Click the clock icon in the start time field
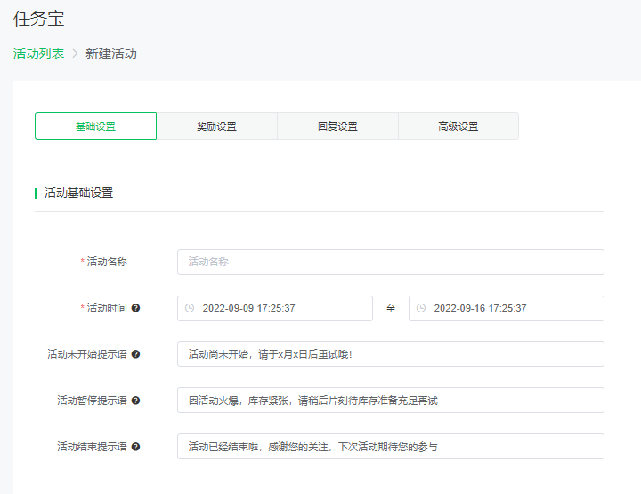Image resolution: width=641 pixels, height=494 pixels. pyautogui.click(x=190, y=308)
